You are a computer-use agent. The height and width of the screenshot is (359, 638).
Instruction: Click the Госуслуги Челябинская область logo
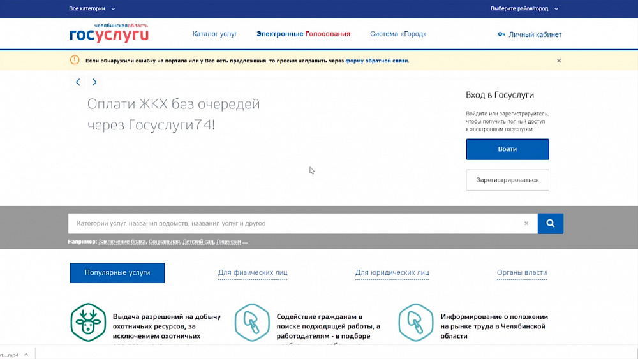[109, 33]
